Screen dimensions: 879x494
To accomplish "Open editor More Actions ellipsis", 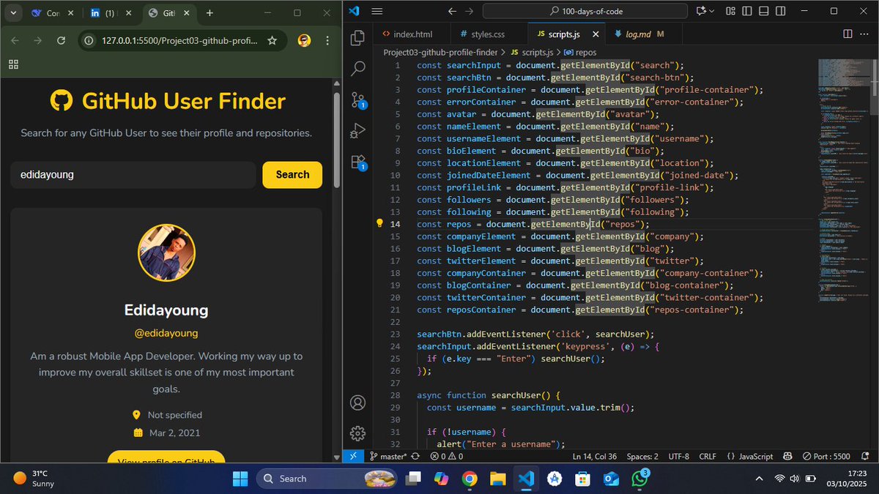I will click(x=866, y=34).
